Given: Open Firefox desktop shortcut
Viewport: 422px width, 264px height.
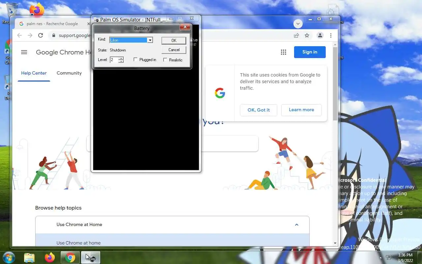Looking at the screenshot, I should (x=37, y=9).
